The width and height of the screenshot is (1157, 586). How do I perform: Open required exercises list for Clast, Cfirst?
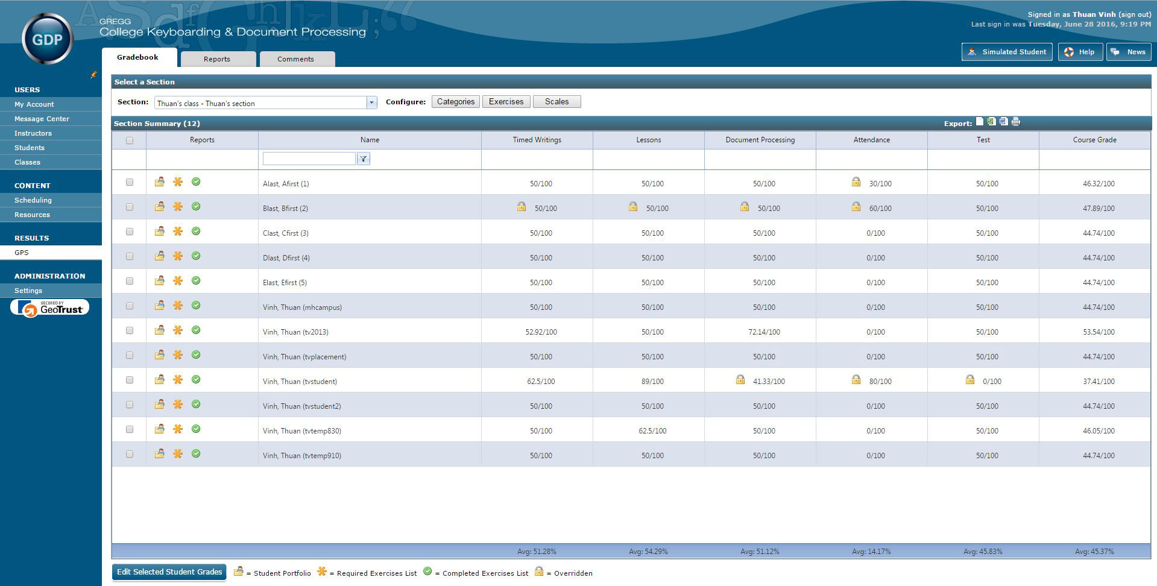pos(178,231)
